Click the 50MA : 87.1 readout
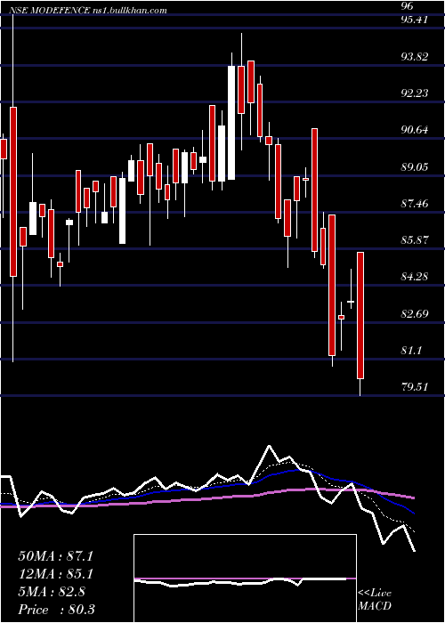The height and width of the screenshot is (623, 445). click(55, 556)
